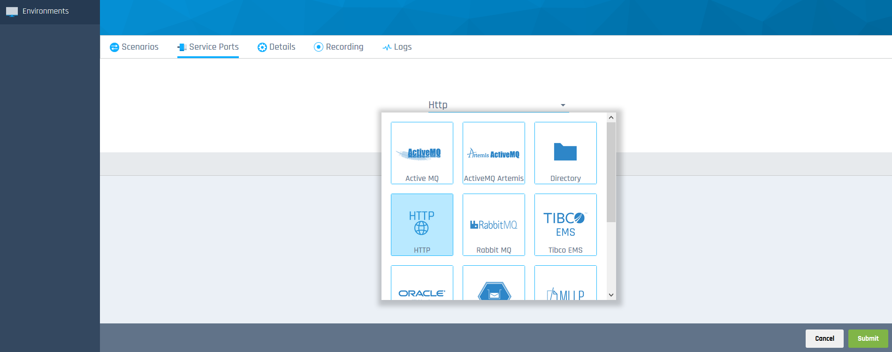892x352 pixels.
Task: Choose the Rabbit MQ tile
Action: tap(494, 225)
